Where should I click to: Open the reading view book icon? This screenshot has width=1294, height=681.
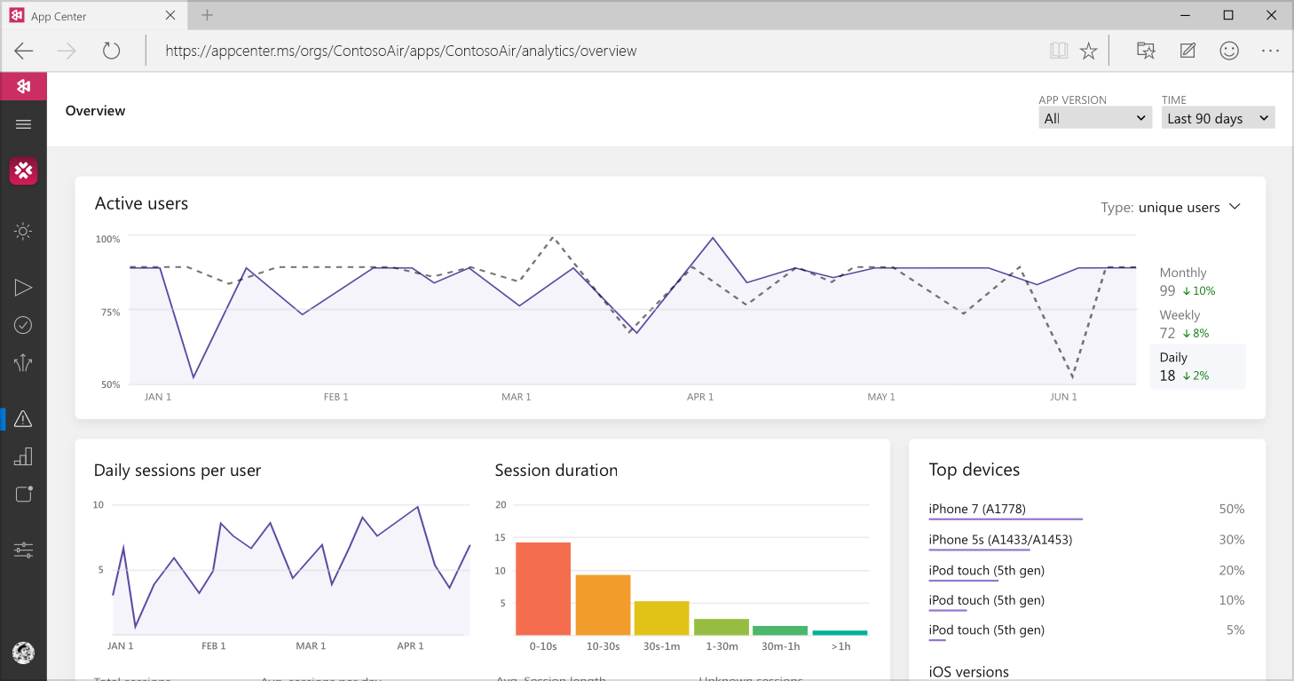1058,51
